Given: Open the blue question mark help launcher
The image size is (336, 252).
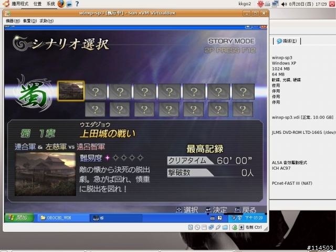Looking at the screenshot, I should point(77,4).
